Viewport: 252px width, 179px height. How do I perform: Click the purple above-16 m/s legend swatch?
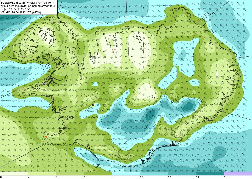[x=238, y=173]
